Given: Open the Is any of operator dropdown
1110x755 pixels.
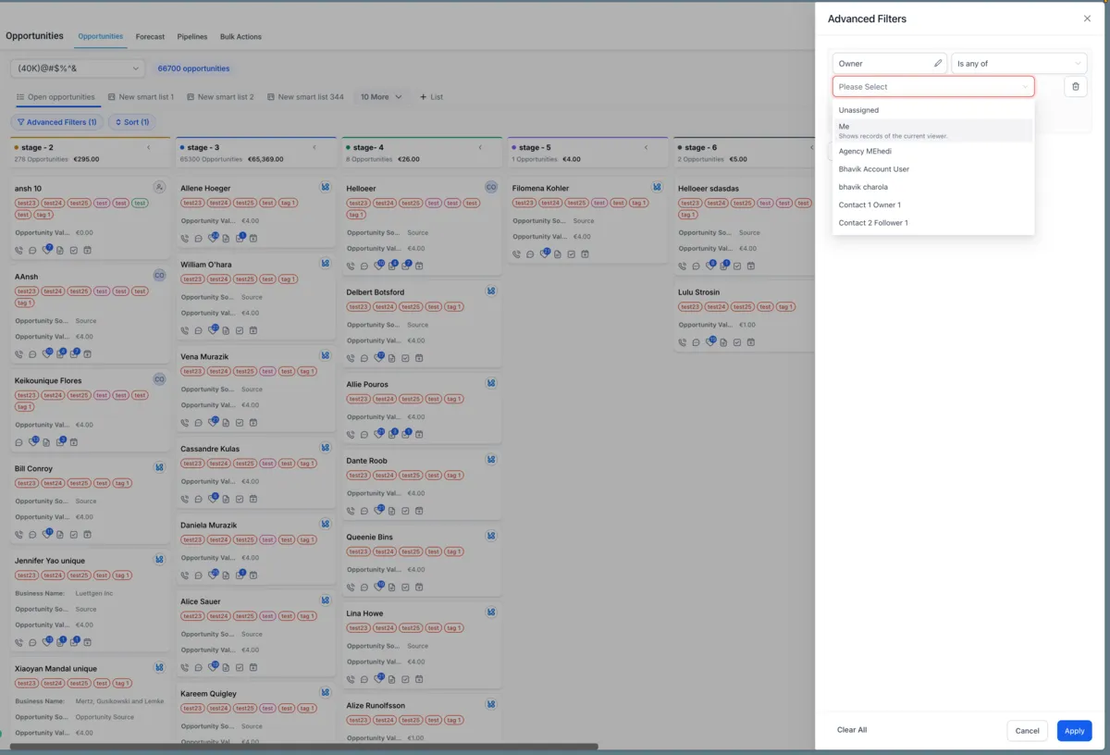Looking at the screenshot, I should pyautogui.click(x=1018, y=64).
